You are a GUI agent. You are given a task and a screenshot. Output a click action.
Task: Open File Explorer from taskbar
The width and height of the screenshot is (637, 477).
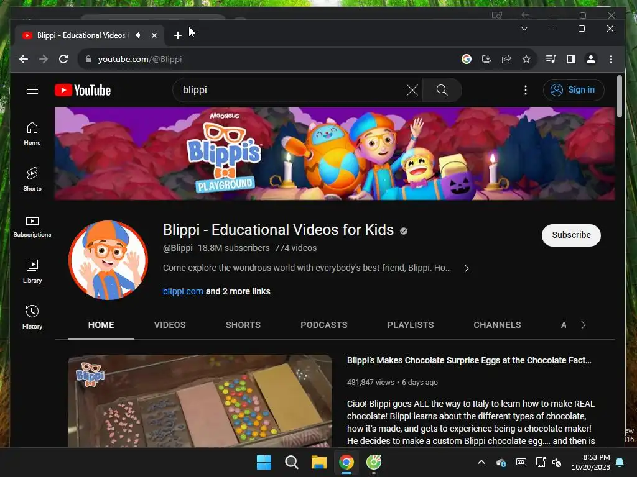point(319,462)
